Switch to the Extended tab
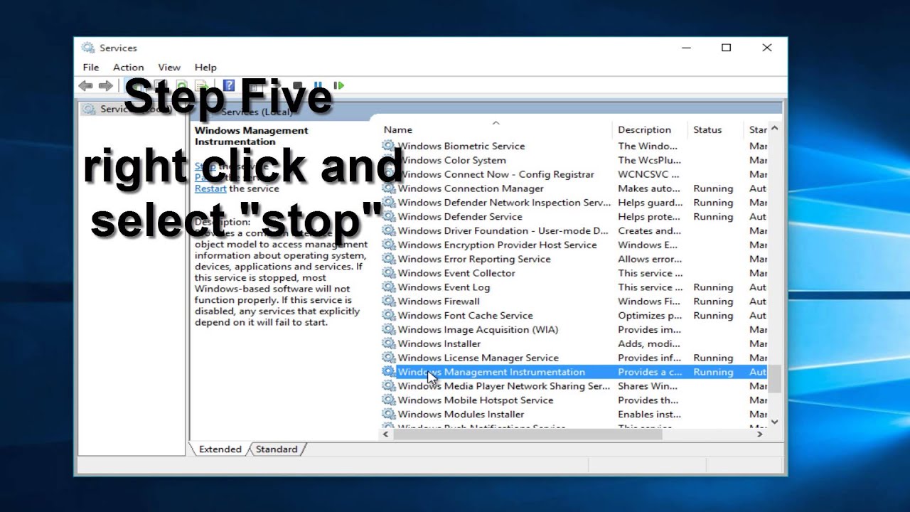The image size is (910, 512). click(220, 449)
